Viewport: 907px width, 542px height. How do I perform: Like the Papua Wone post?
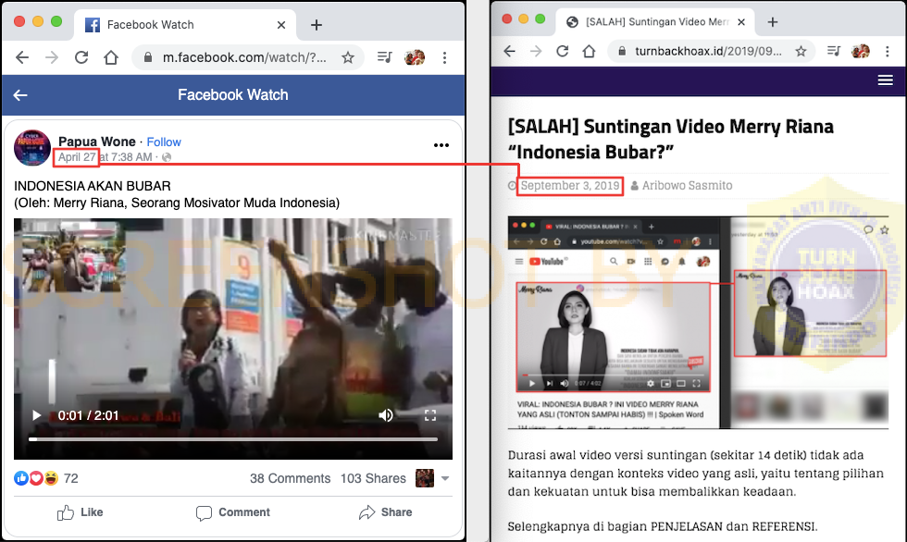[x=80, y=512]
